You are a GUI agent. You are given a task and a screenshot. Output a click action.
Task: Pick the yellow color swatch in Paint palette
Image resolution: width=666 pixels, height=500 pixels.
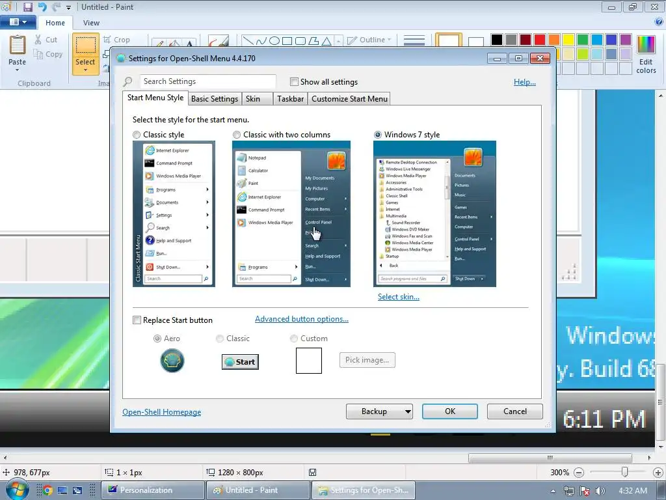[568, 40]
